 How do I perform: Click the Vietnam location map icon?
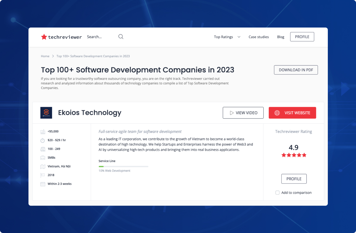tap(42, 166)
